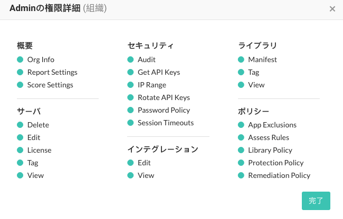Close the Admin permissions dialog

tap(332, 9)
